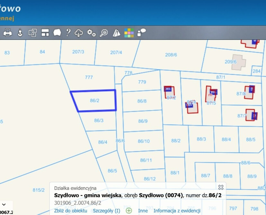Click parcel label 87/1
This screenshot has height=215, width=266.
pos(221,77)
